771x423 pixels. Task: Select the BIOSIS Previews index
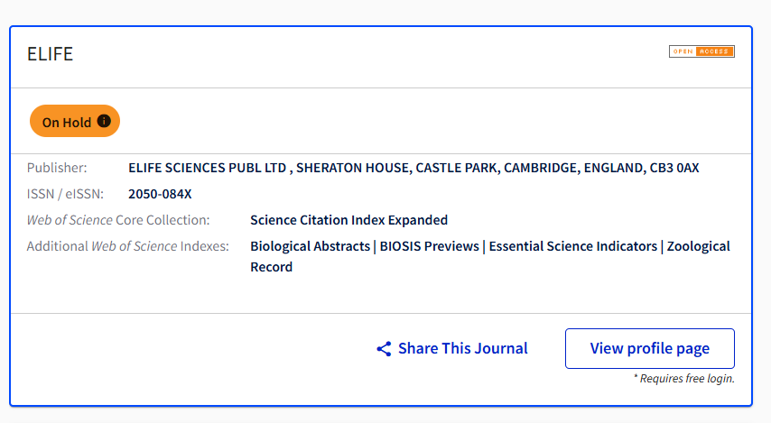430,245
